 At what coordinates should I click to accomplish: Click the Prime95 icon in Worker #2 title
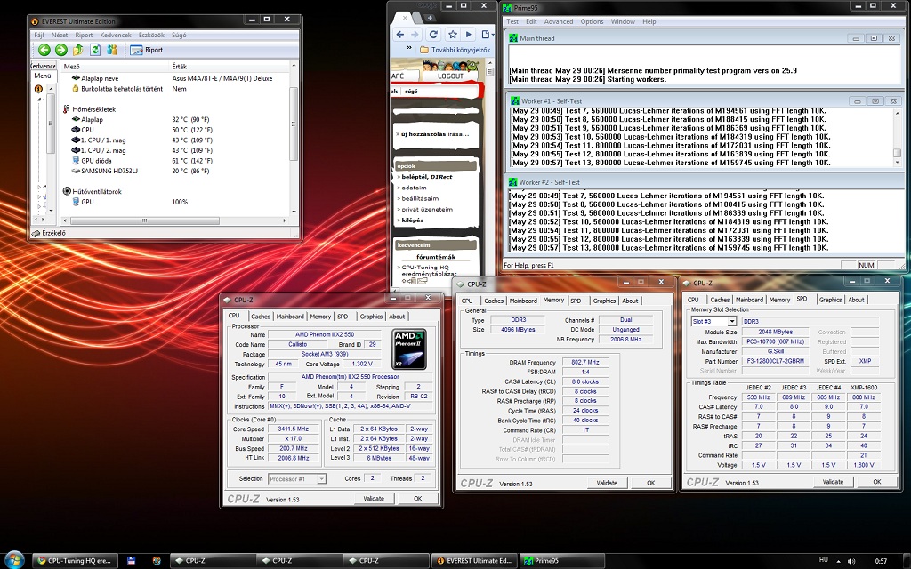click(513, 182)
